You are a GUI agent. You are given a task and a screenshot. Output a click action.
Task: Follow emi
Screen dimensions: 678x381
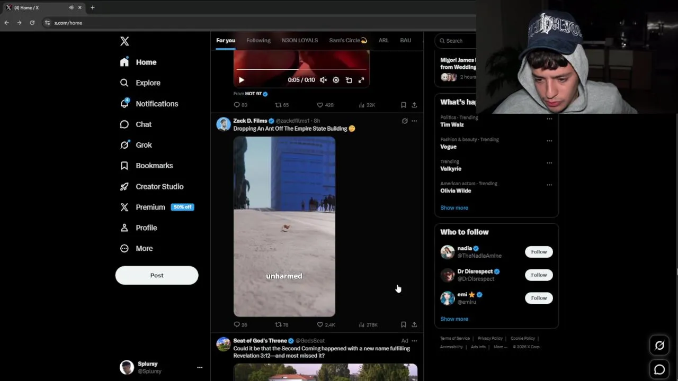(x=539, y=298)
